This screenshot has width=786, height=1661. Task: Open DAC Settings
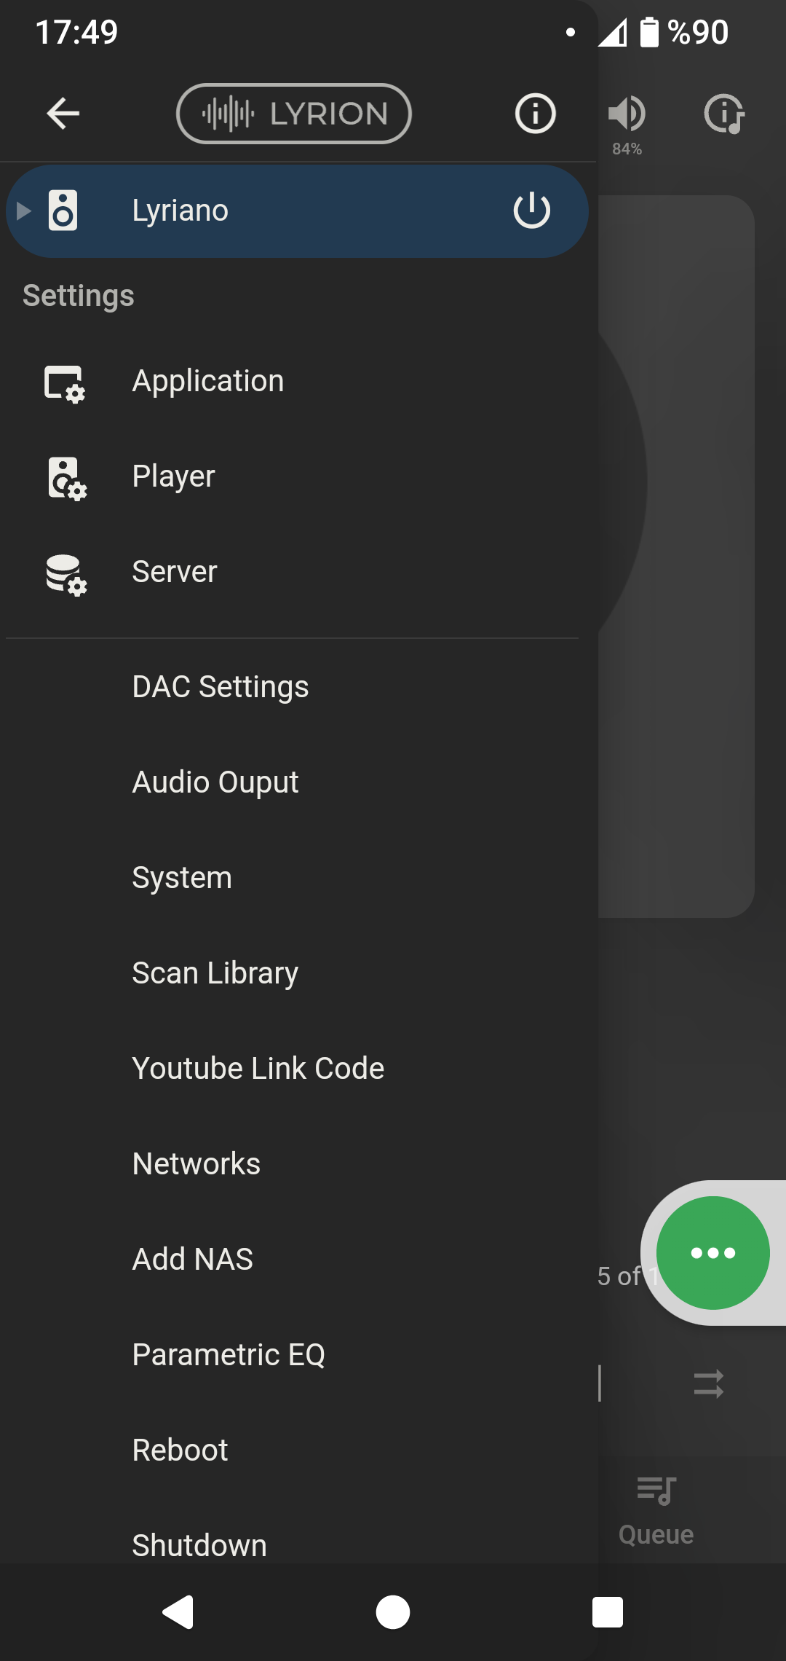click(x=220, y=687)
